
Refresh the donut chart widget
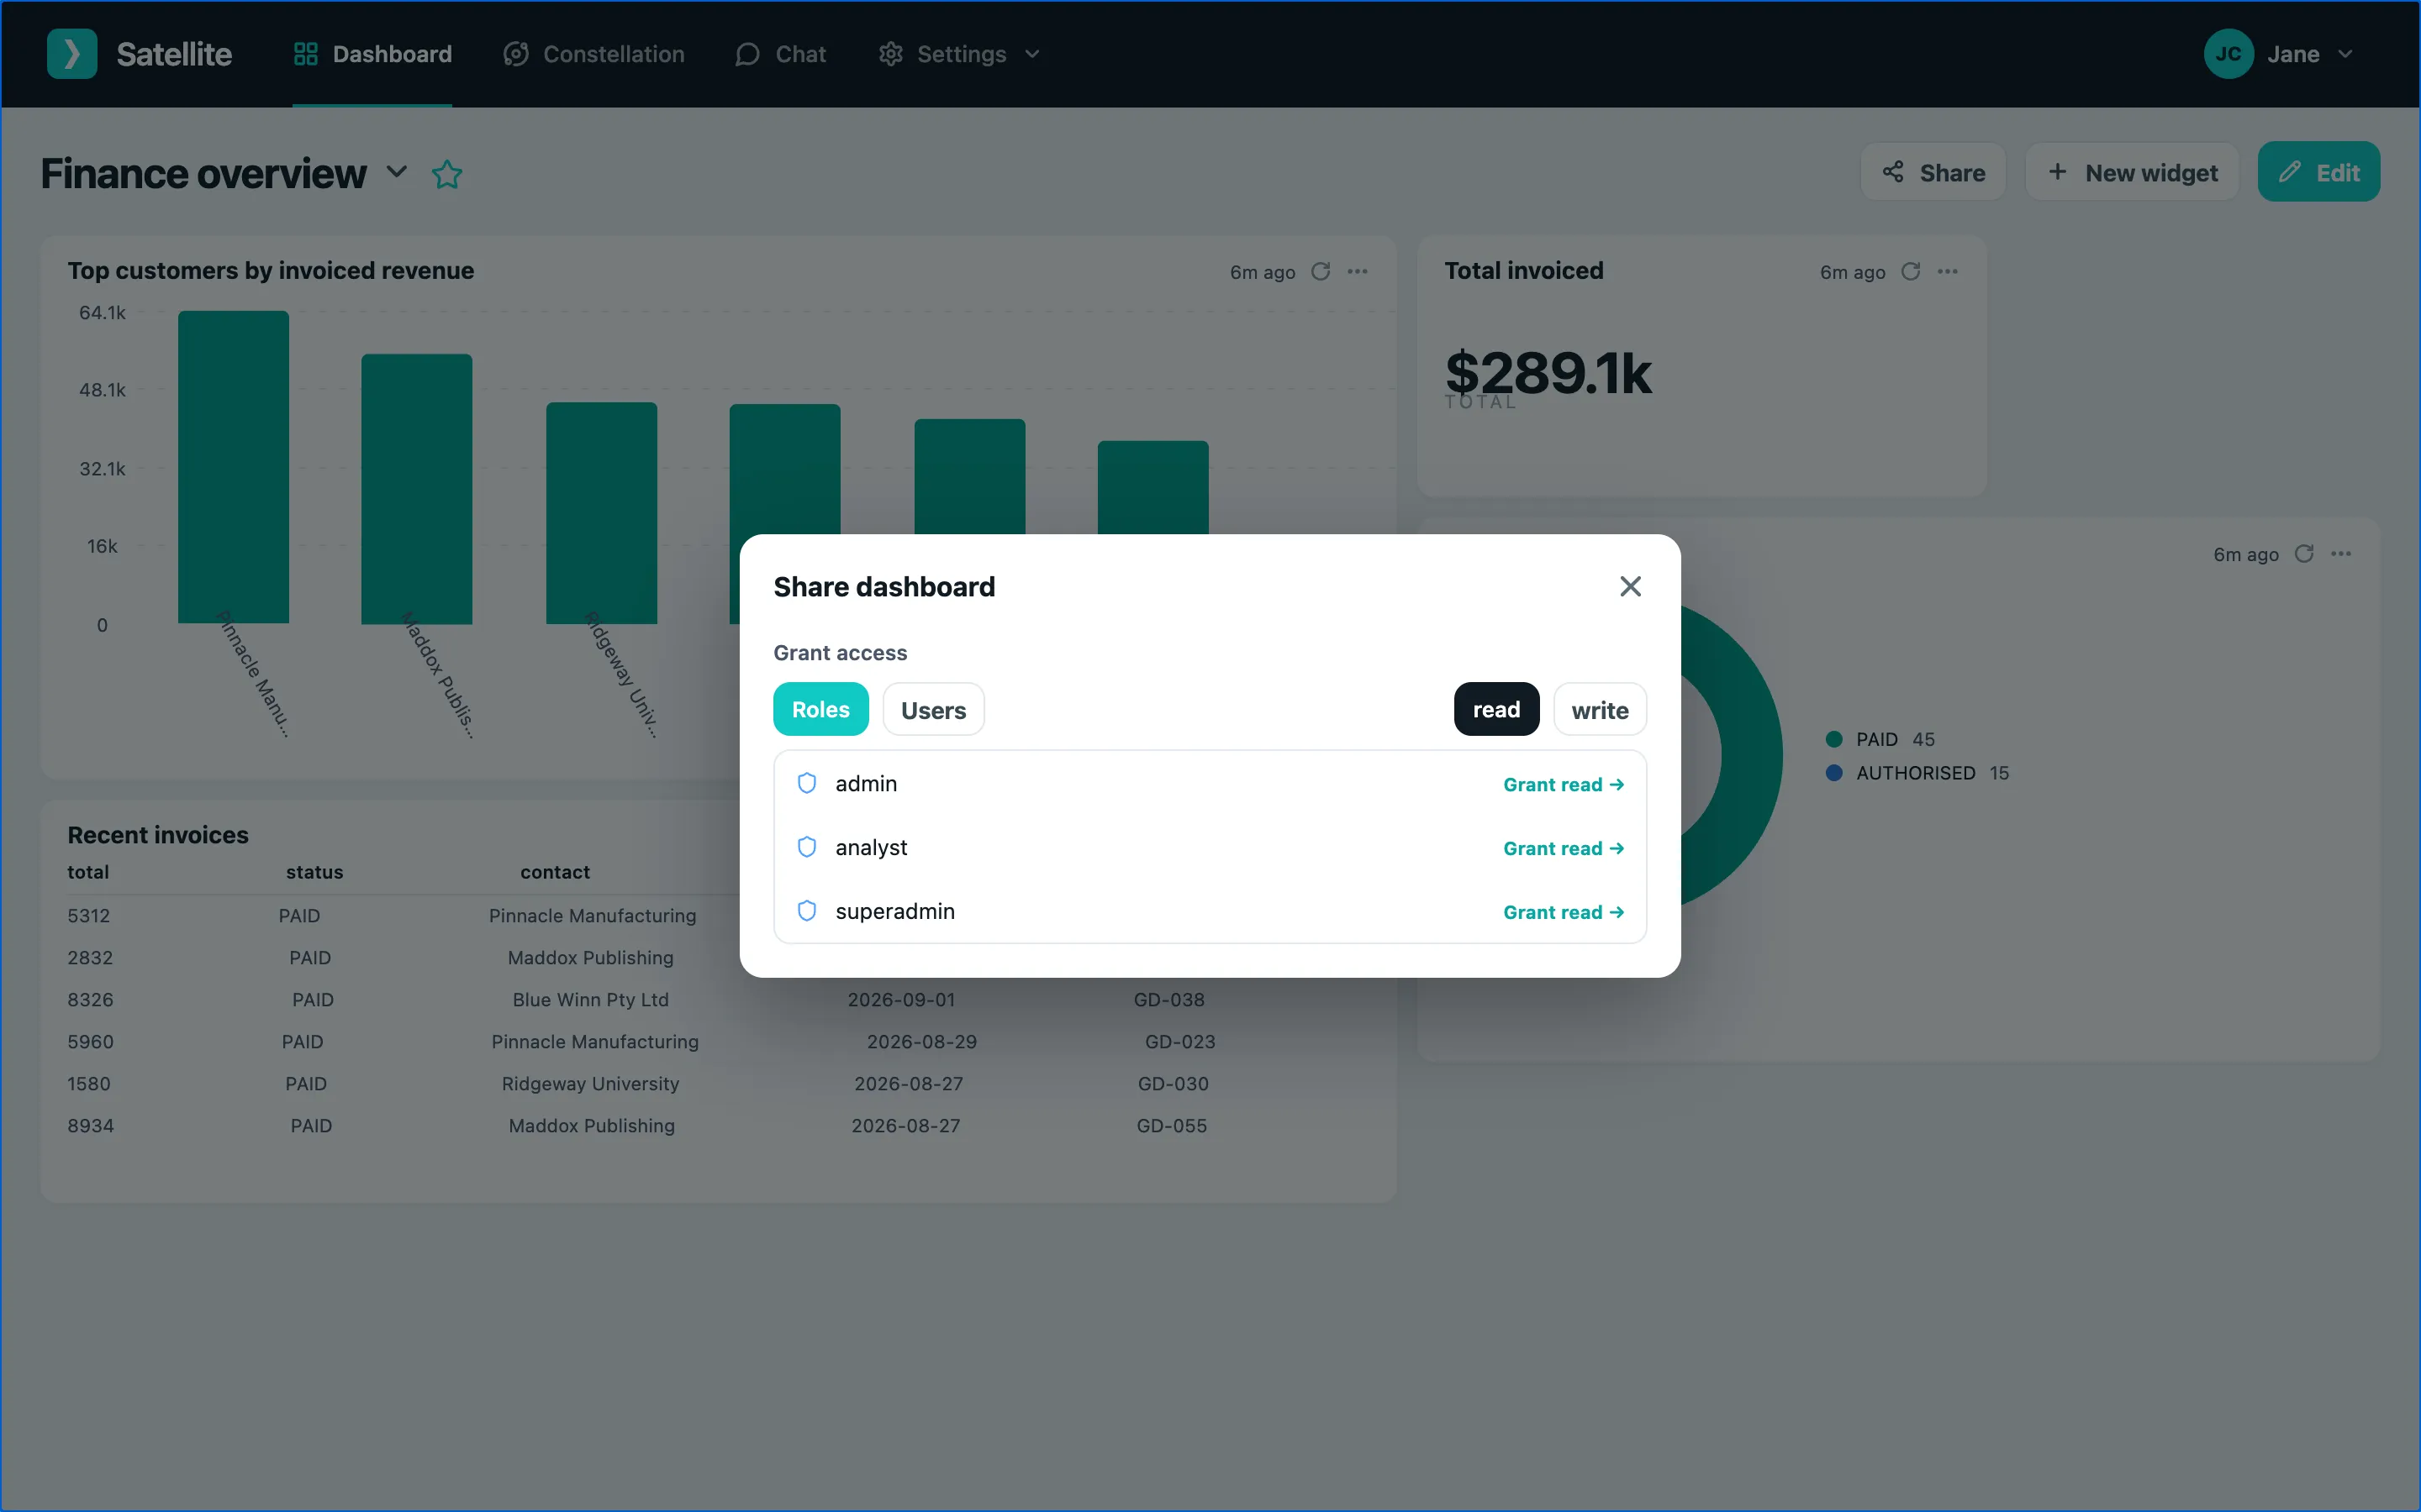pyautogui.click(x=2304, y=553)
